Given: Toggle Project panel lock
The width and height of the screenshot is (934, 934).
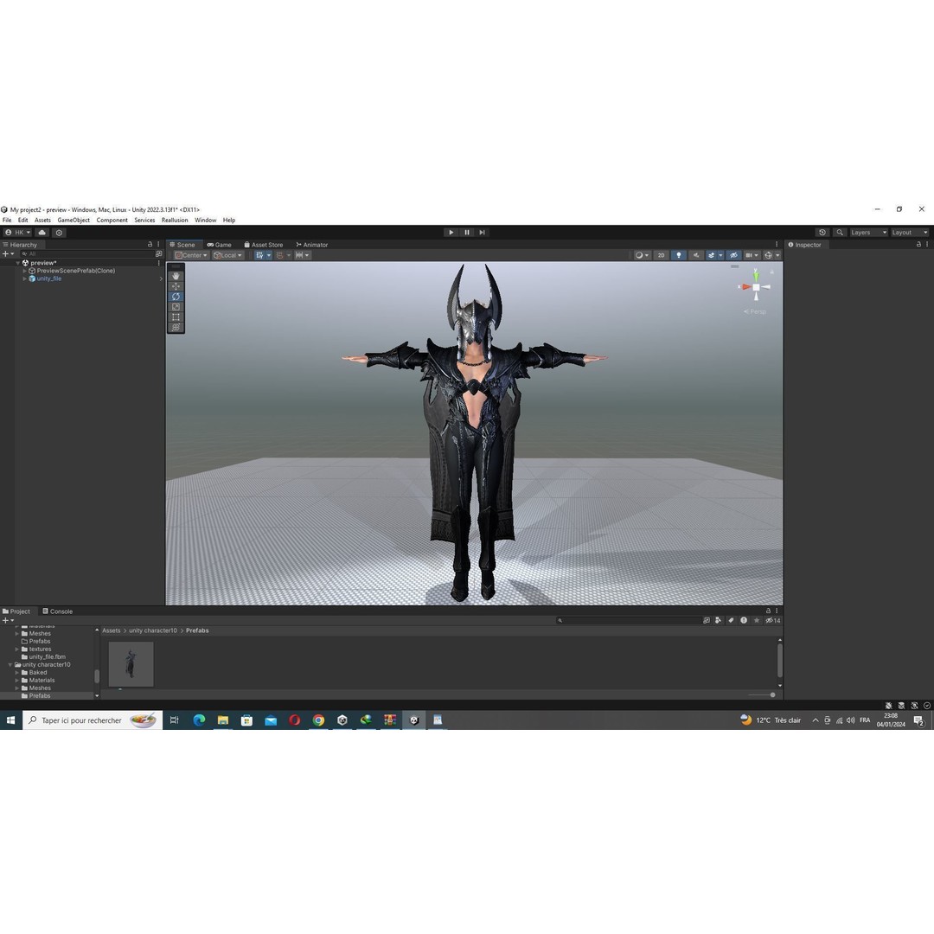Looking at the screenshot, I should click(768, 611).
